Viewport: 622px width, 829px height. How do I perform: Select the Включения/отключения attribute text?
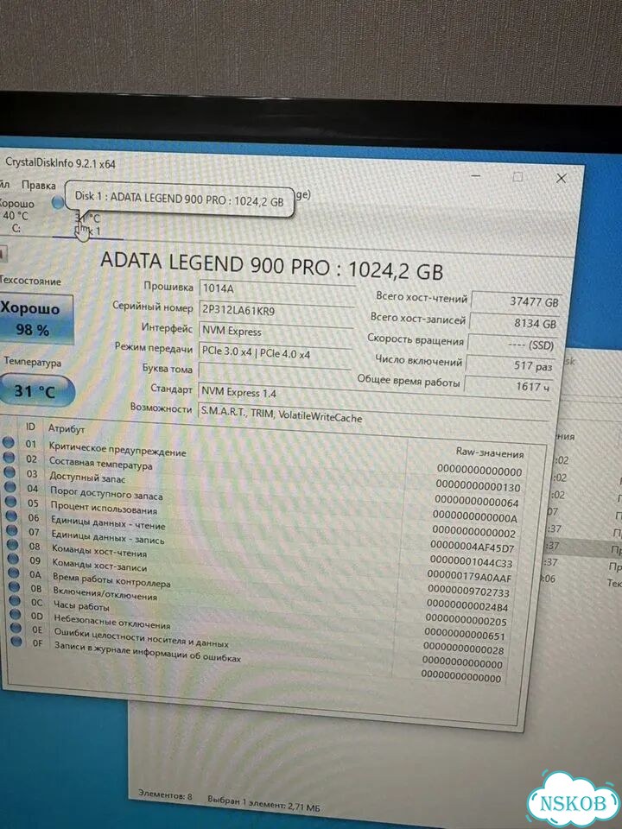click(105, 592)
